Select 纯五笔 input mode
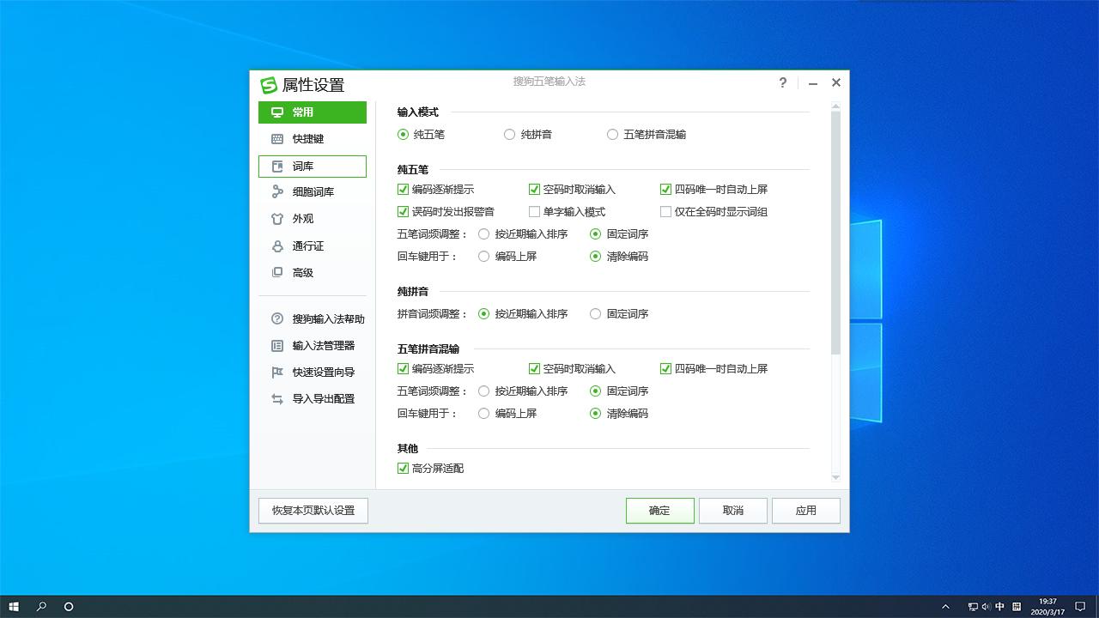Screen dimensions: 1099x618 pyautogui.click(x=403, y=135)
